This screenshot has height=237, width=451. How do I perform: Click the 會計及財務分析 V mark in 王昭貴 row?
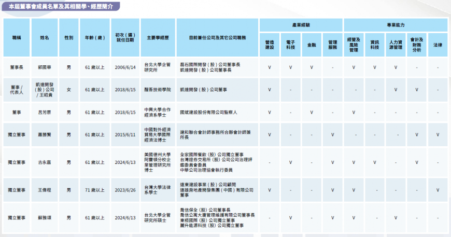(x=416, y=90)
